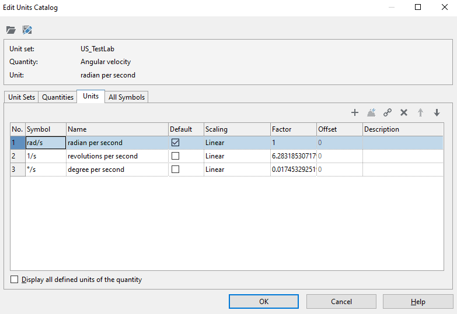
Task: Set revolutions per second as default
Action: point(175,156)
